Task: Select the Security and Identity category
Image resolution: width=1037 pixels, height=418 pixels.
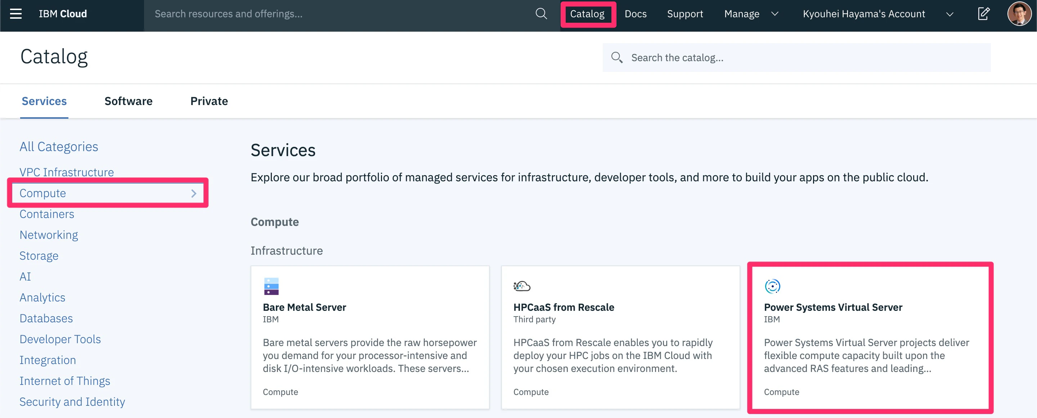Action: 72,402
